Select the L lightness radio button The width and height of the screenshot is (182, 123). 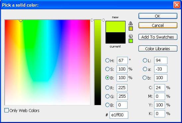(x=145, y=61)
